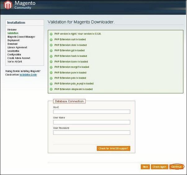Click the Installation sidebar heading
187x175 pixels.
[x=16, y=23]
